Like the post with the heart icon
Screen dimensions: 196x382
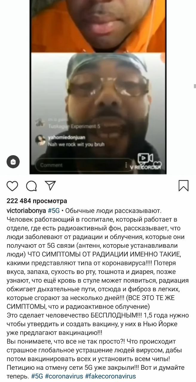point(12,186)
